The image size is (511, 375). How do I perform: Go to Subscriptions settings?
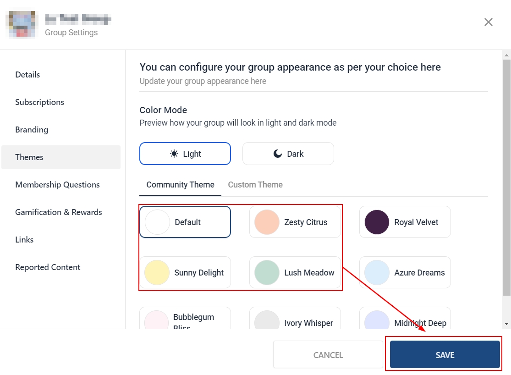pos(39,102)
